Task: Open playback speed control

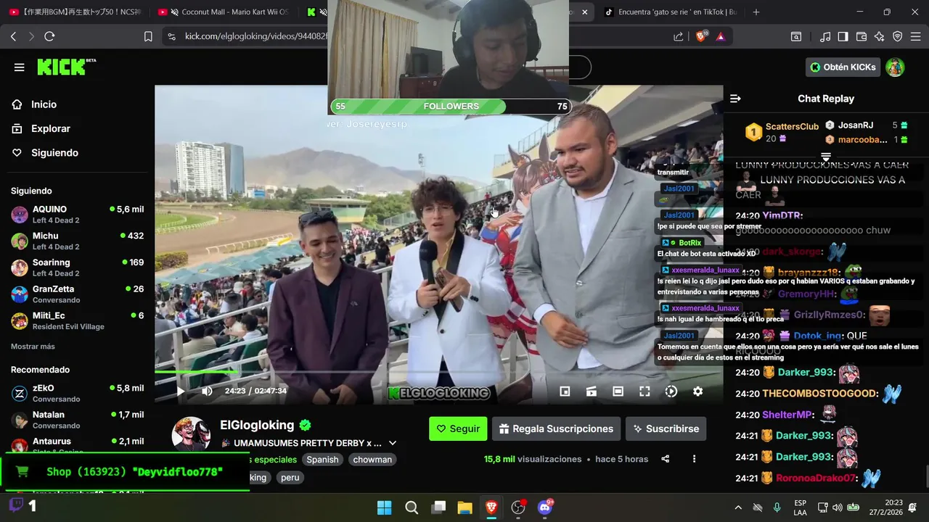Action: 671,391
